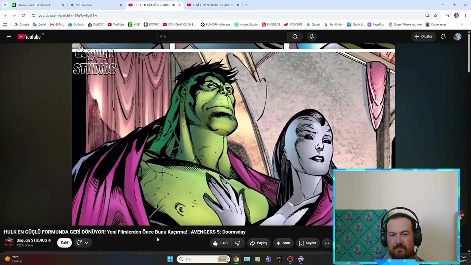
Task: Show more bookmarks with the chevron
Action: [x=462, y=25]
